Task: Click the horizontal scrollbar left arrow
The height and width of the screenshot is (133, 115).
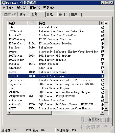Action: click(9, 113)
